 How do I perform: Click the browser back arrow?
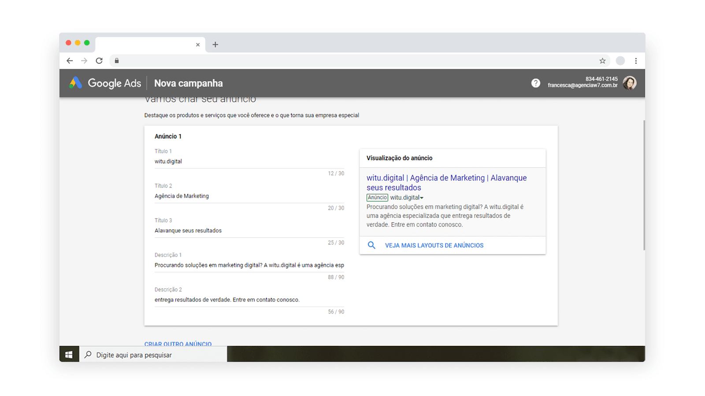pyautogui.click(x=70, y=61)
